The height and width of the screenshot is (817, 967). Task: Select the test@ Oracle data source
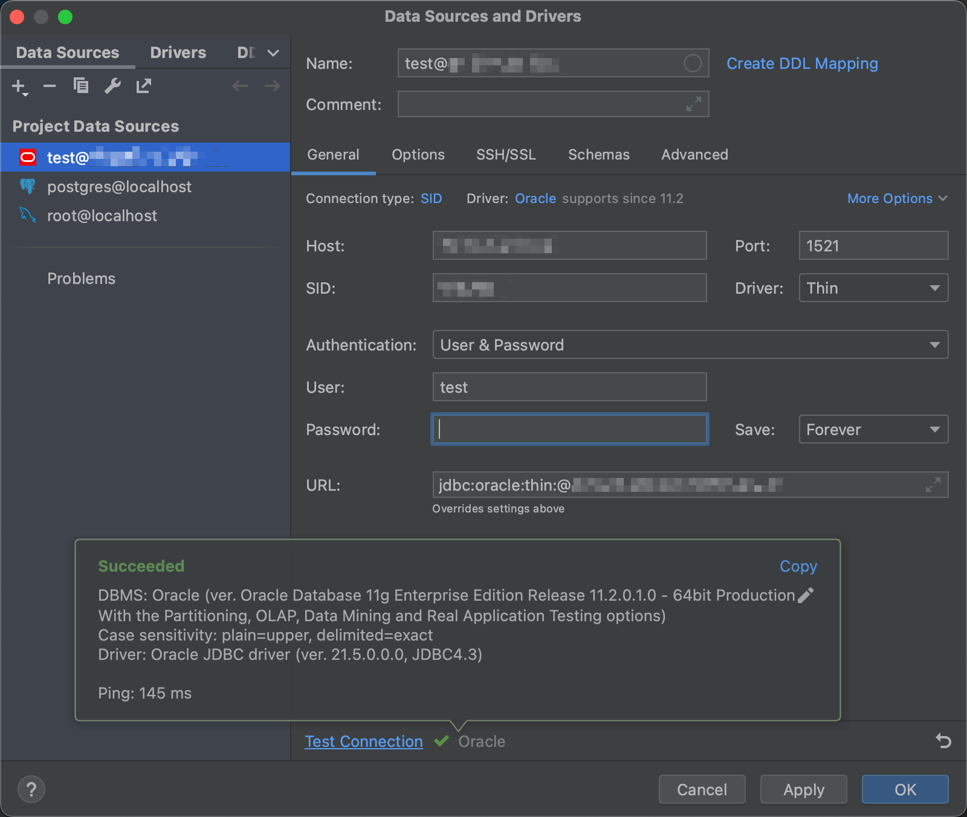(x=145, y=157)
